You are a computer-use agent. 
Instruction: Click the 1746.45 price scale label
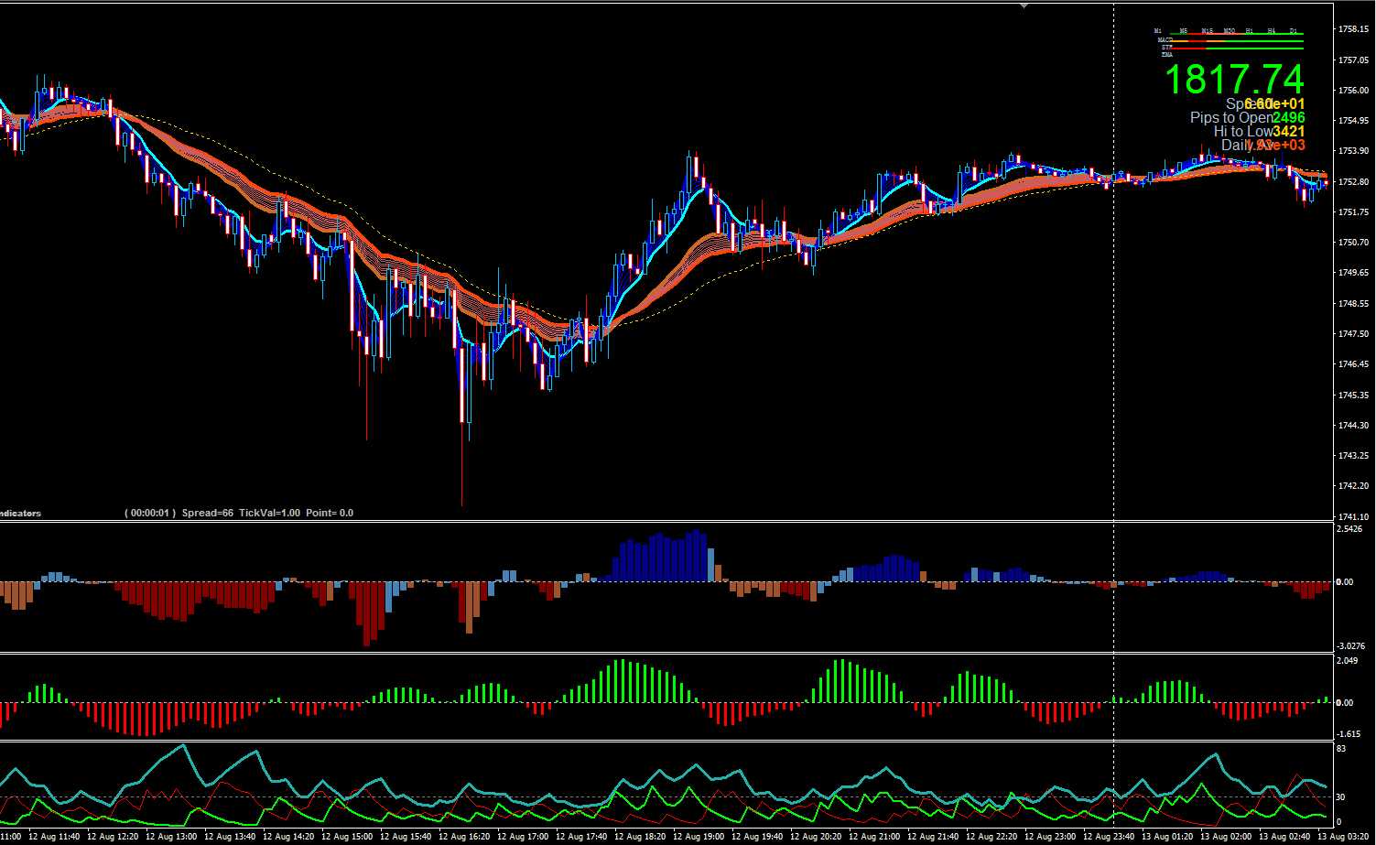tap(1353, 364)
